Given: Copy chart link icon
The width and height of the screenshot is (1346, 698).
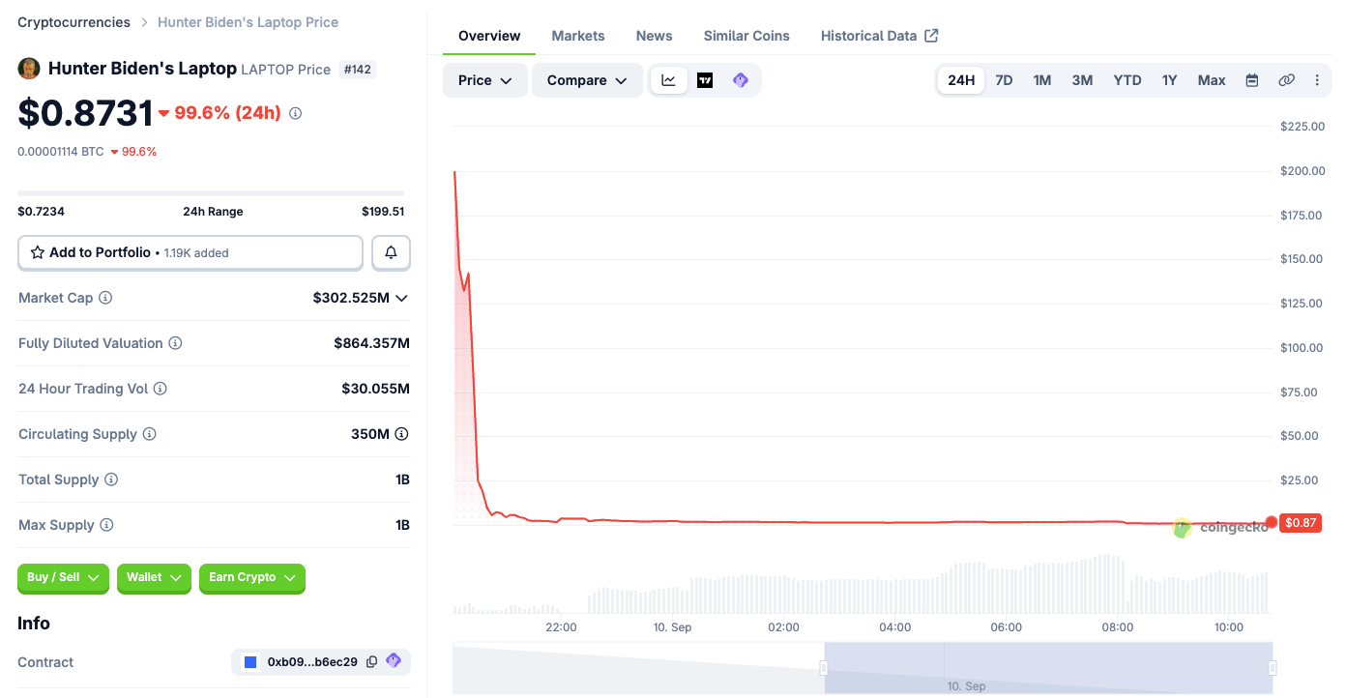Looking at the screenshot, I should click(1286, 80).
